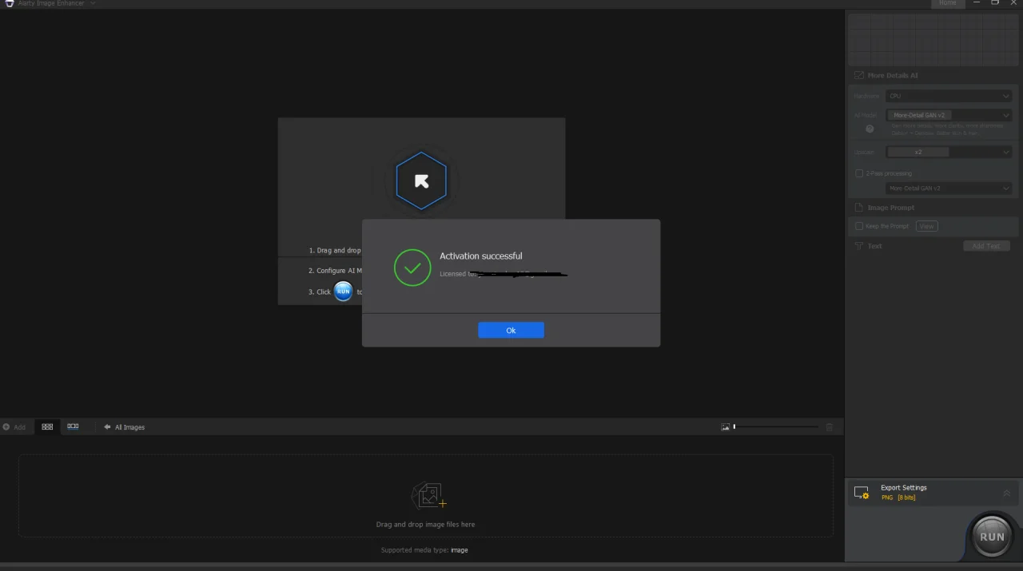Screen dimensions: 1023x571
Task: Switch to grid thumbnail view
Action: click(47, 426)
